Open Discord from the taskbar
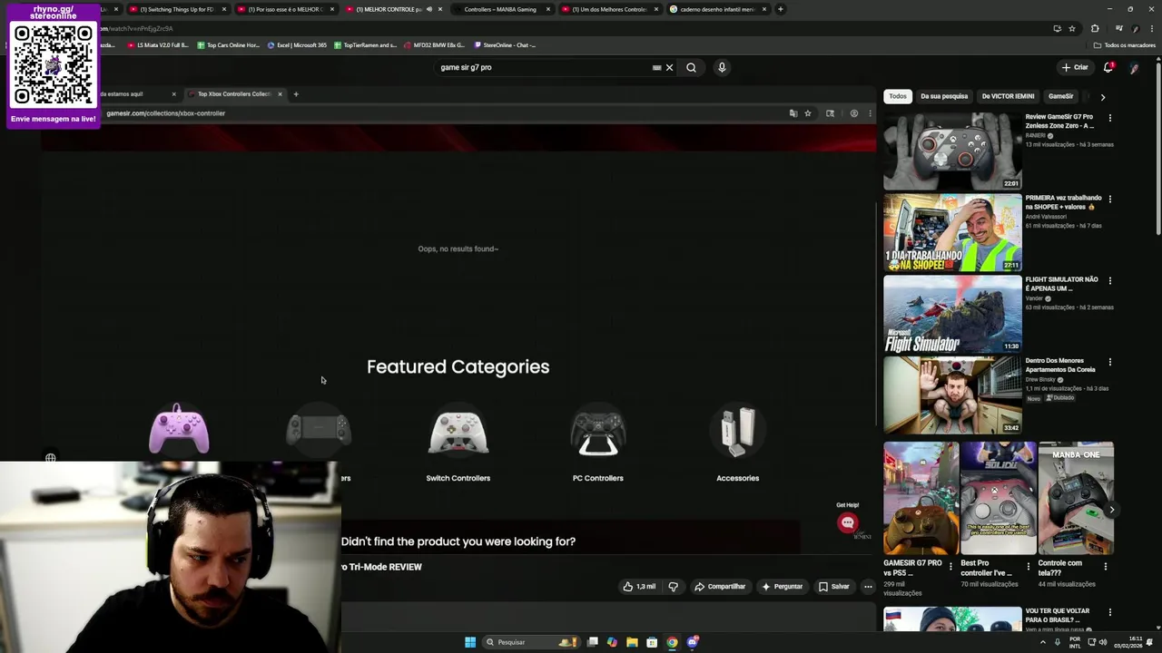This screenshot has width=1162, height=653. click(693, 642)
